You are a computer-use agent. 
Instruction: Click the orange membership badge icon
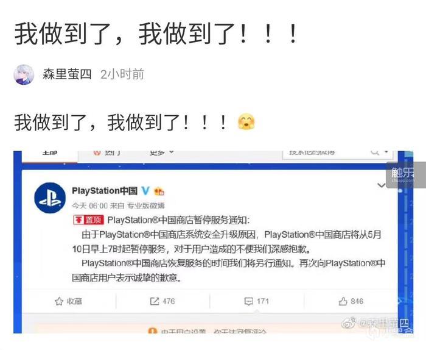coord(159,191)
